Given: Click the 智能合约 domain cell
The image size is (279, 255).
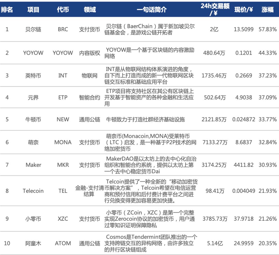Looking at the screenshot, I should pyautogui.click(x=89, y=98).
